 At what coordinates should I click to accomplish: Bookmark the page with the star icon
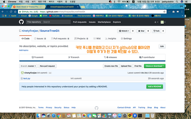[164, 12]
